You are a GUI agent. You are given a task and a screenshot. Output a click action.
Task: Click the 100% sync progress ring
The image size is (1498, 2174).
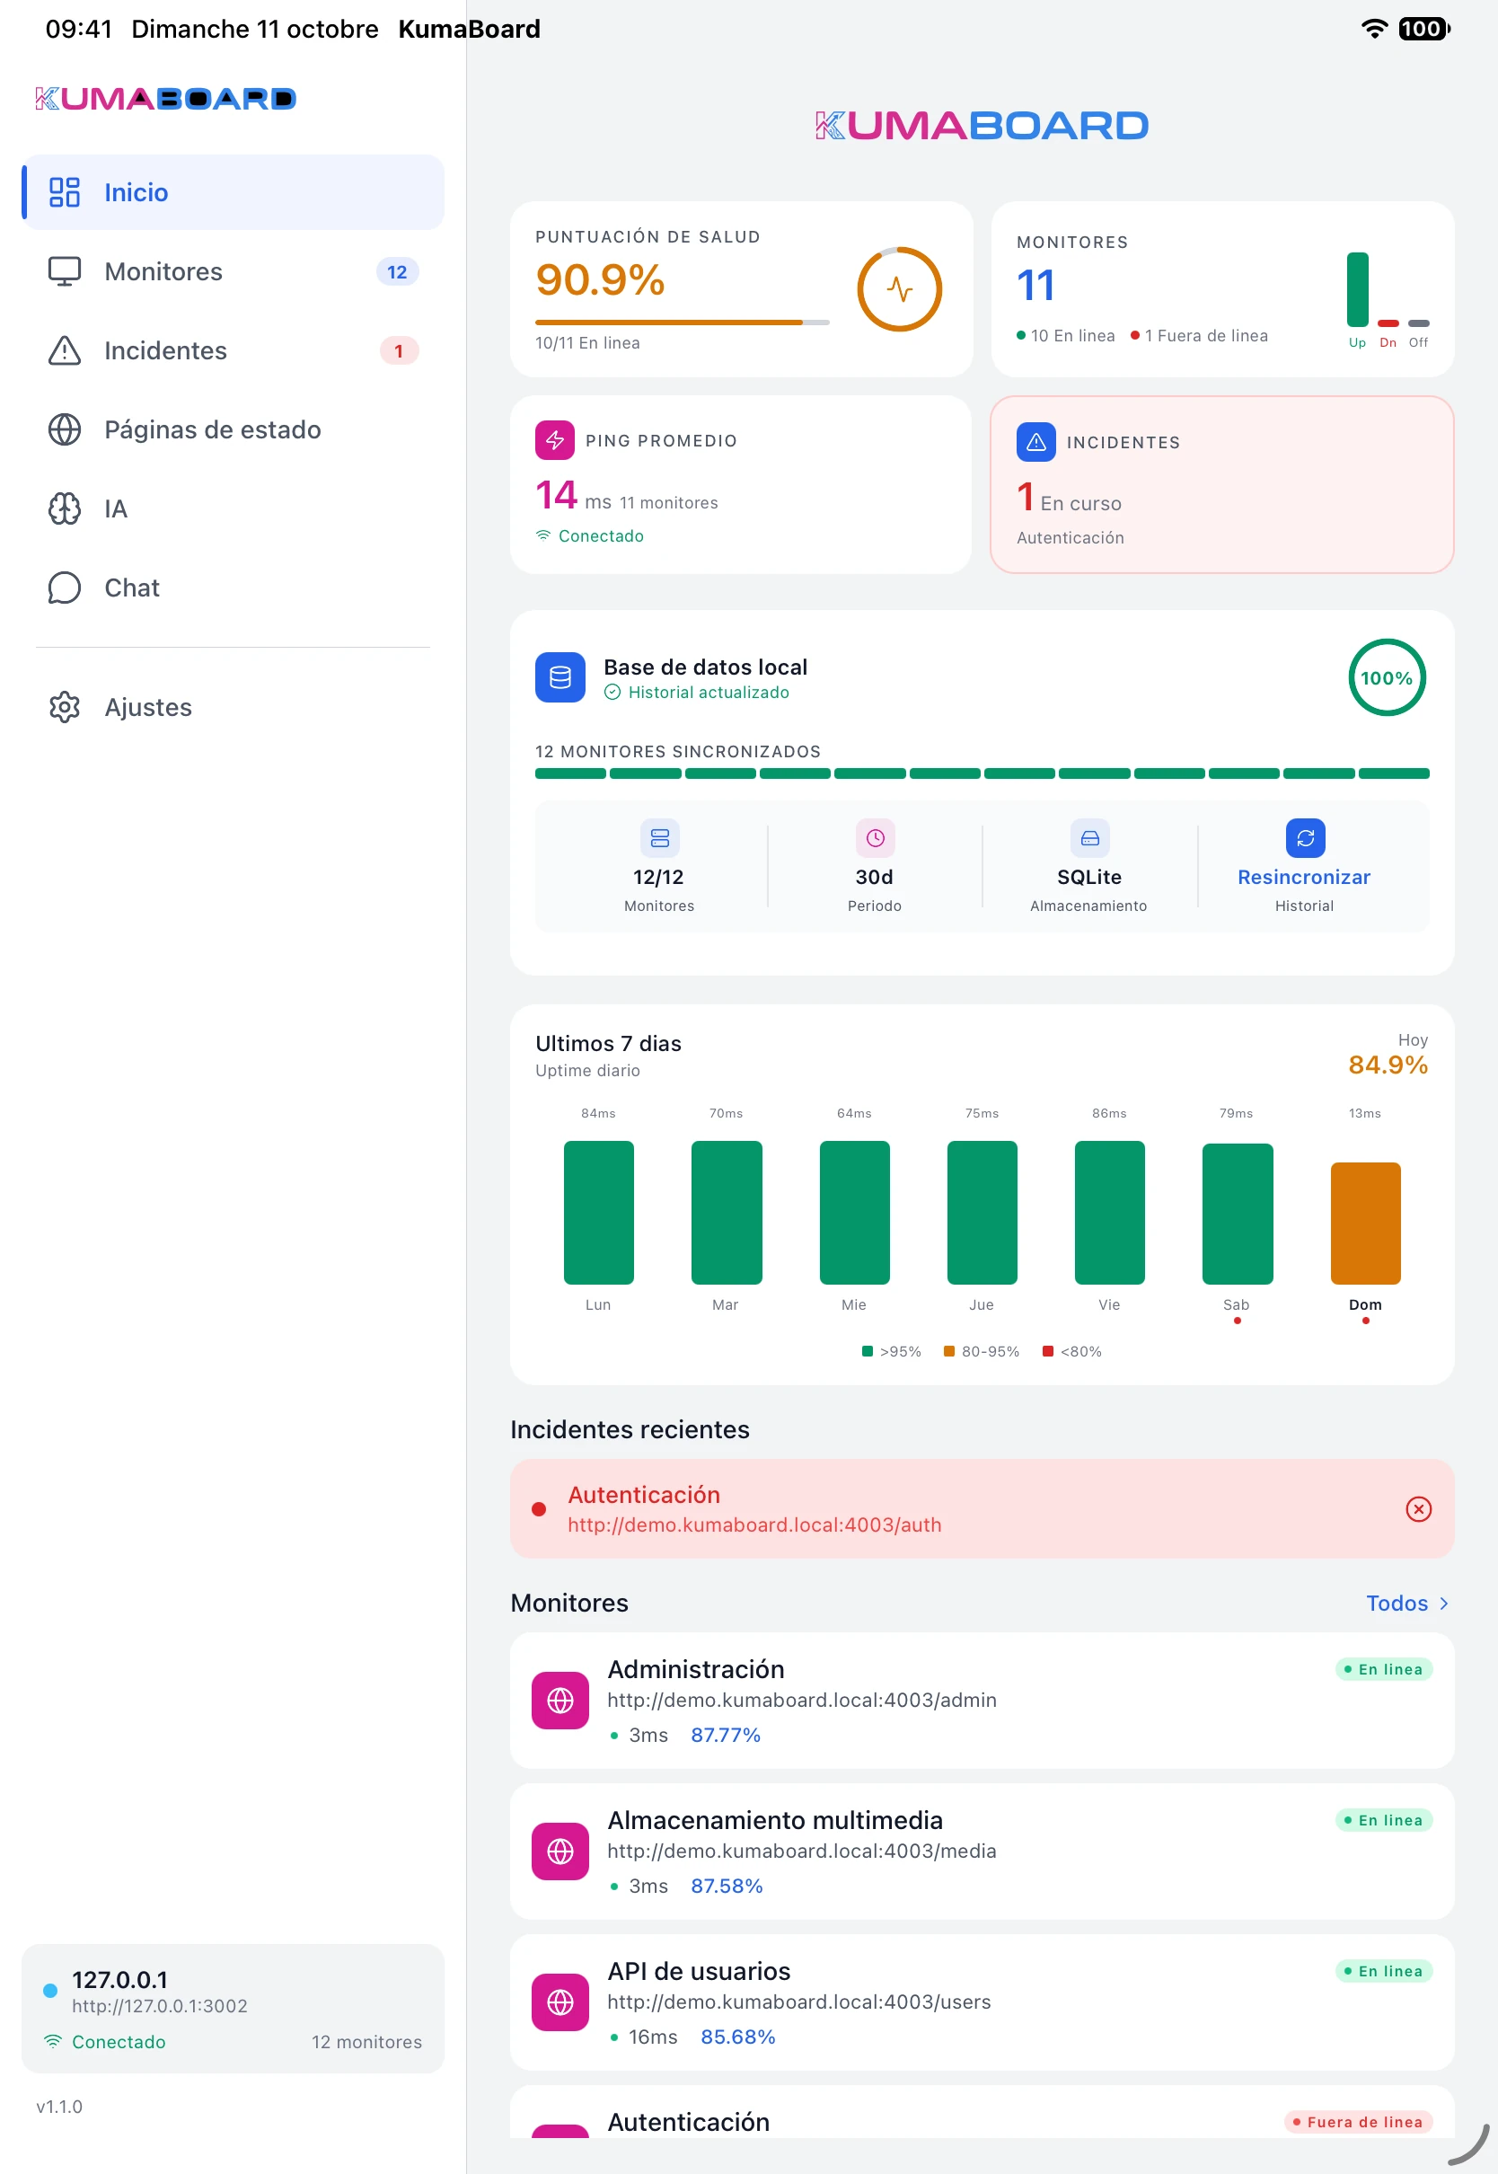(x=1387, y=677)
